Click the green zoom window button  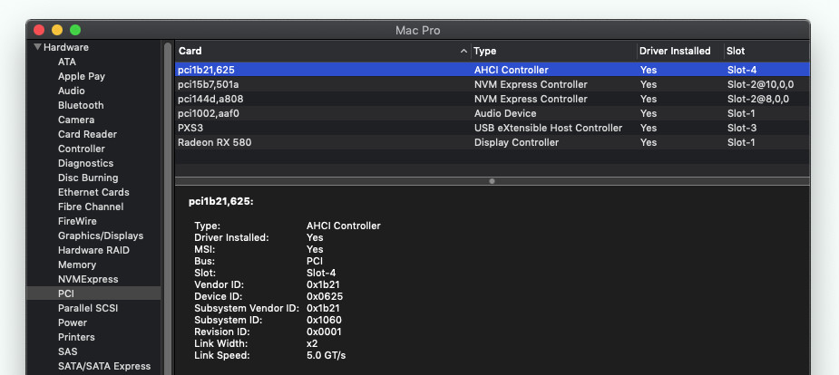click(x=75, y=30)
